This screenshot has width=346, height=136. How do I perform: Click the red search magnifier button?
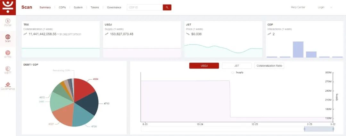pyautogui.click(x=167, y=7)
